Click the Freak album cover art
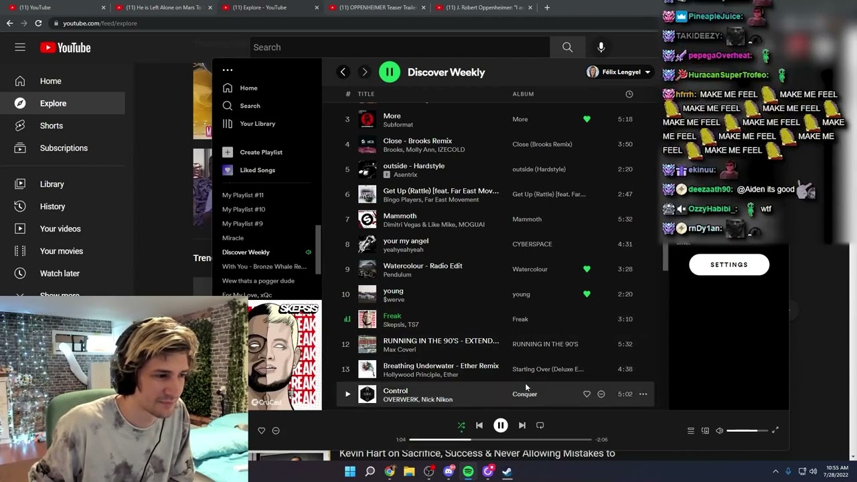857x482 pixels. 367,319
